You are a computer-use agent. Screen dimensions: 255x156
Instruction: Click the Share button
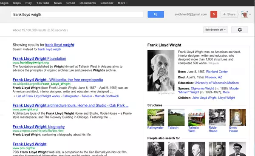pos(229,14)
